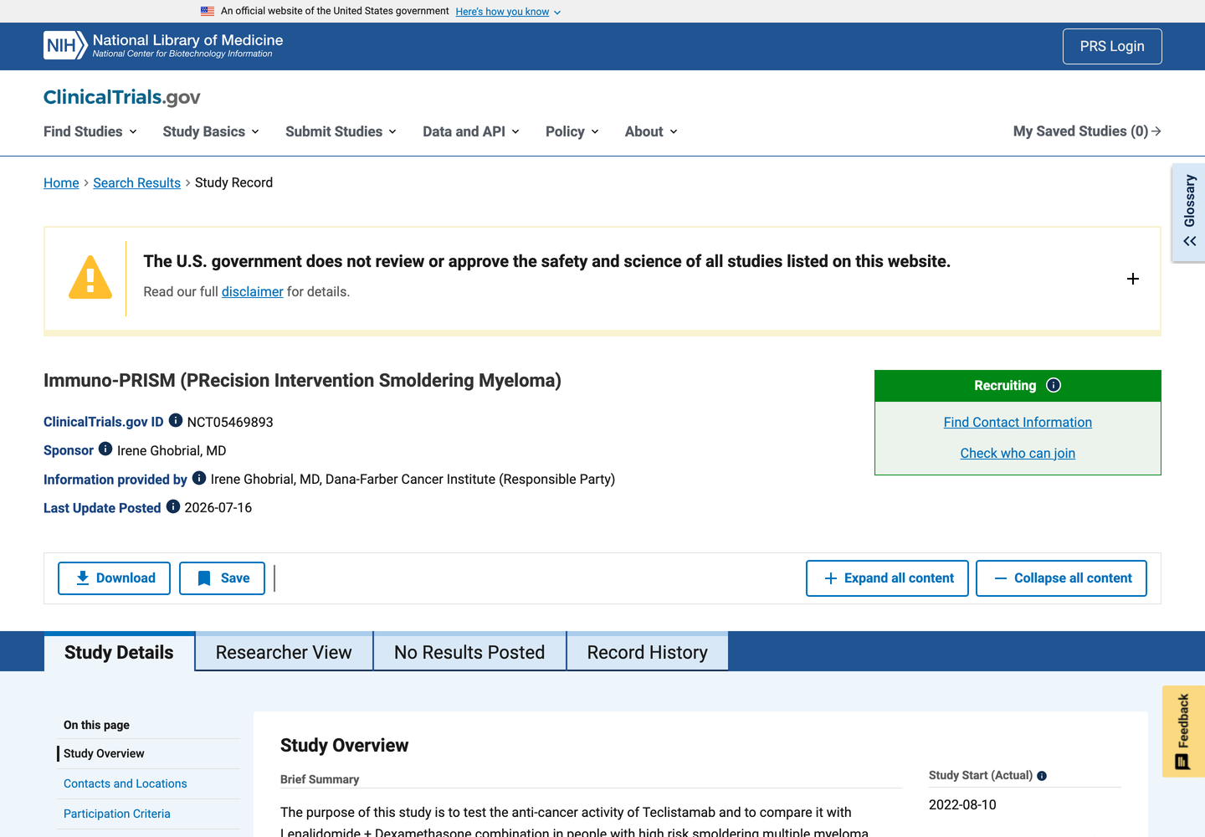Return to Search Results breadcrumb

tap(137, 182)
